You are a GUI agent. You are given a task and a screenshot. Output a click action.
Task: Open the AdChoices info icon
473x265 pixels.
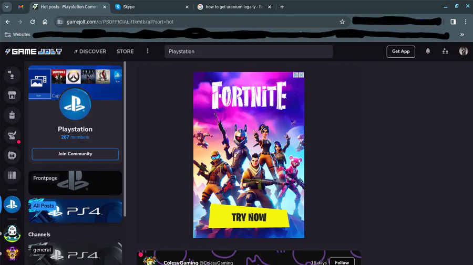pyautogui.click(x=296, y=75)
